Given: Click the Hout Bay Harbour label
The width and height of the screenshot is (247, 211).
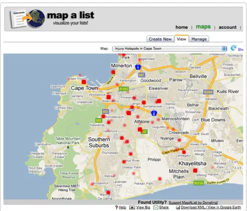Looking at the screenshot, I should point(35,170).
